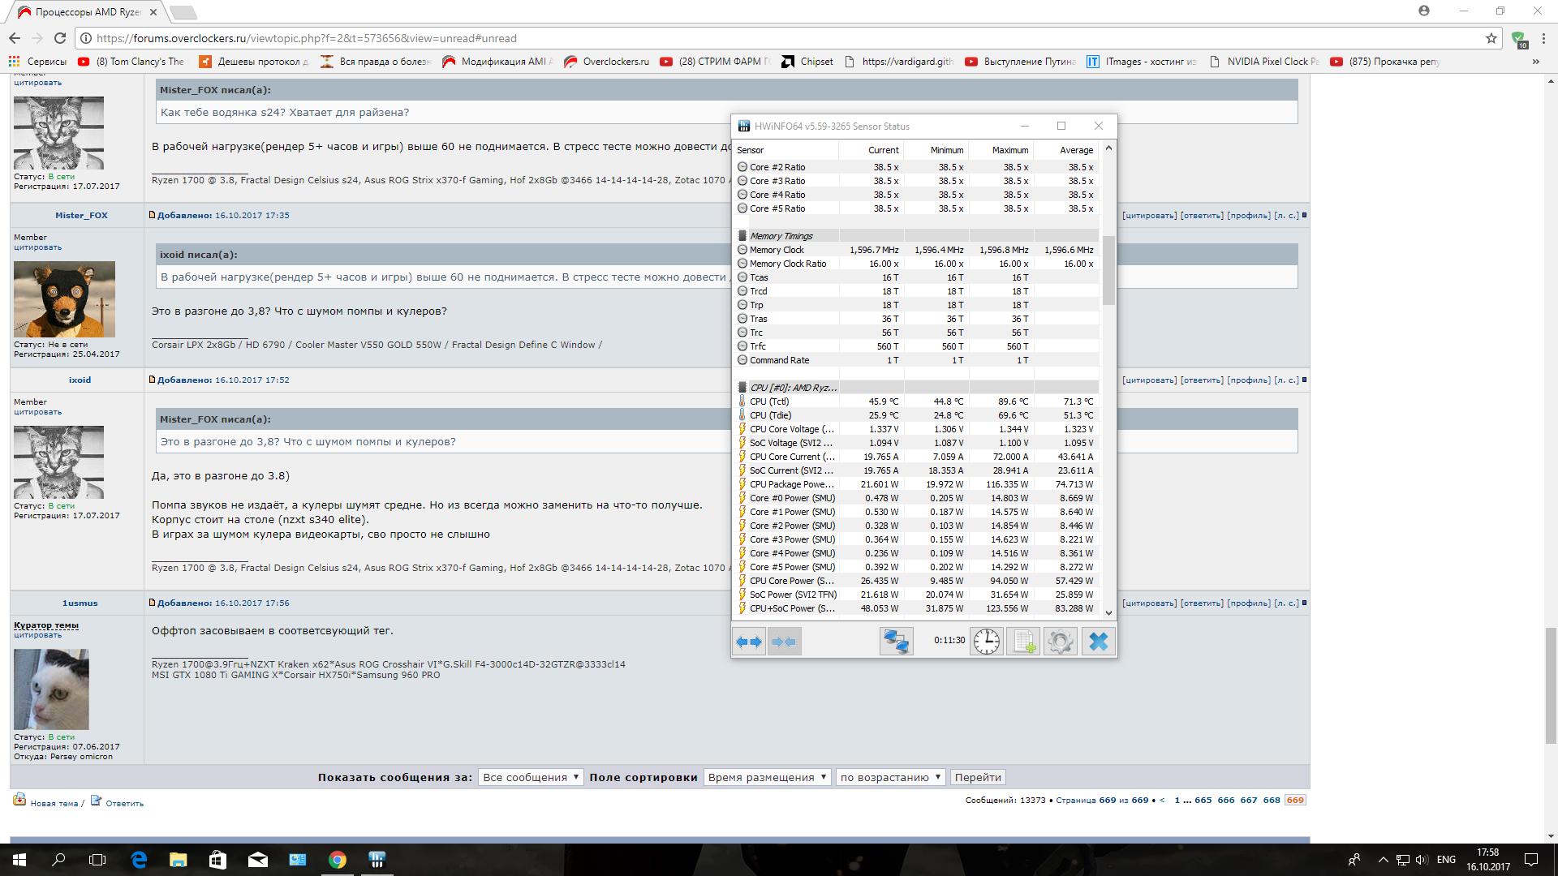Image resolution: width=1558 pixels, height=876 pixels.
Task: Start logging with the sheet-plus icon
Action: (1023, 642)
